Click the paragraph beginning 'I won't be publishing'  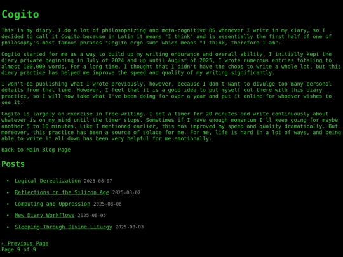click(x=166, y=93)
